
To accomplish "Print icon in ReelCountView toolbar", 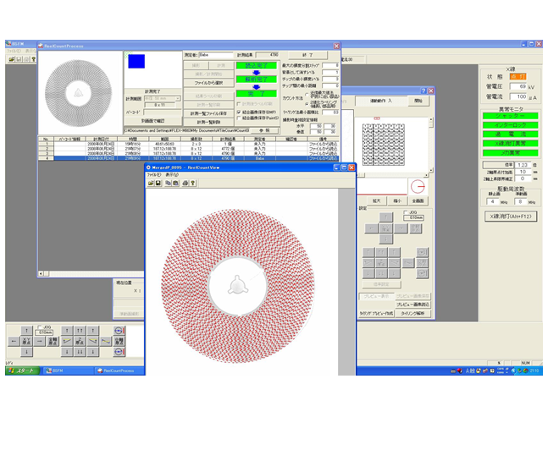I will coord(185,183).
